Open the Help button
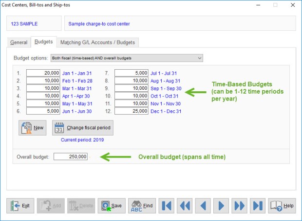The width and height of the screenshot is (302, 221). (282, 205)
